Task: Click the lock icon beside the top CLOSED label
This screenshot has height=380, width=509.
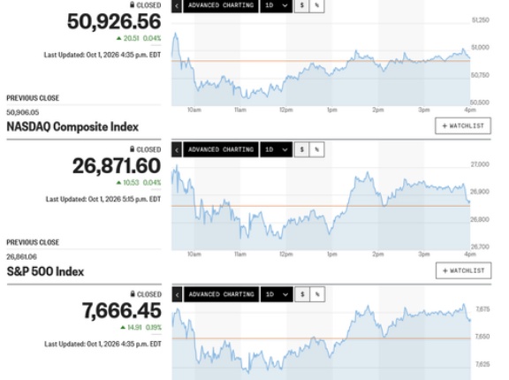Action: [133, 4]
